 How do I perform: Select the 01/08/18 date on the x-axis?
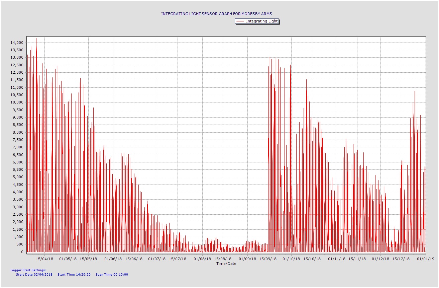tap(202, 259)
